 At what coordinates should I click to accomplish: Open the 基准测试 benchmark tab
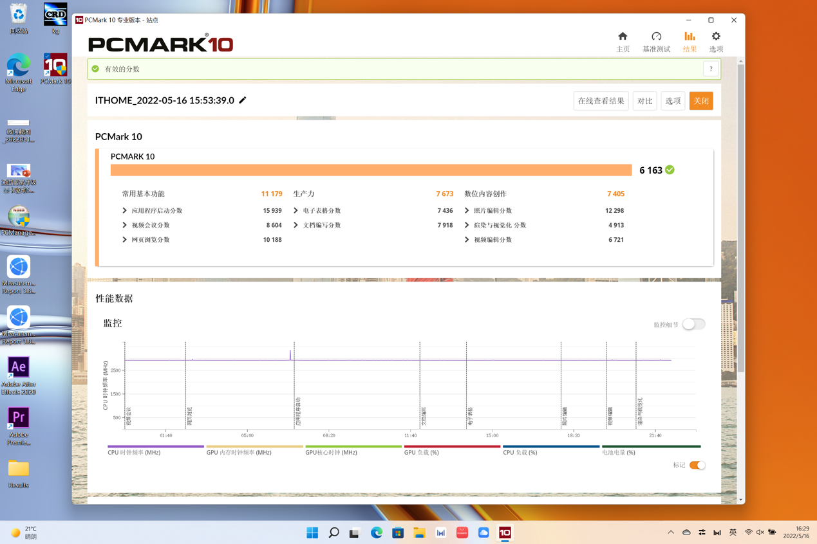[656, 42]
